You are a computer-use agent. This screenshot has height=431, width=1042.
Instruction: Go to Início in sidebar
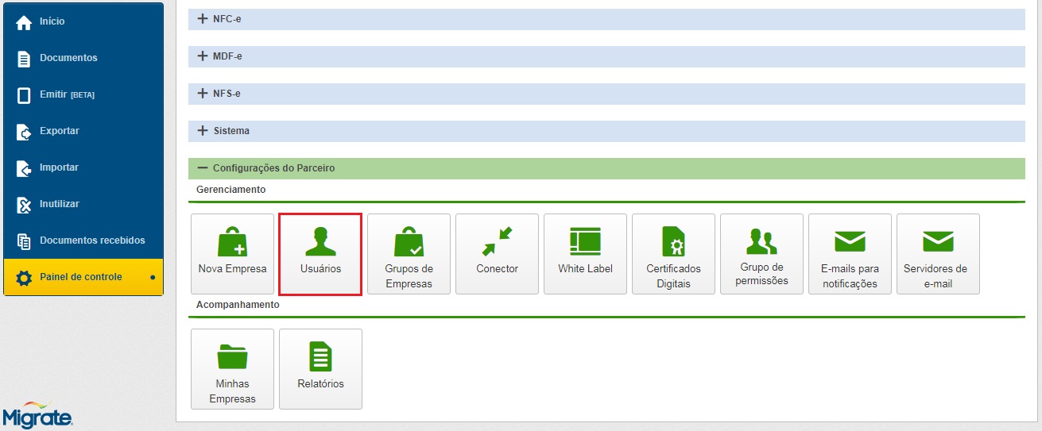[x=52, y=21]
